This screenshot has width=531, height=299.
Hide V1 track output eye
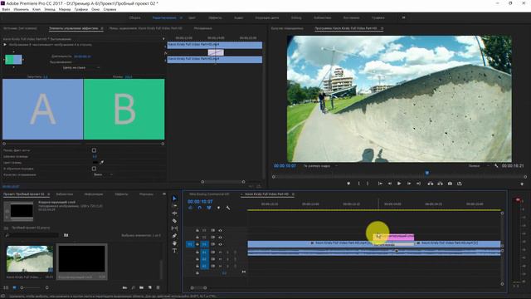[220, 244]
